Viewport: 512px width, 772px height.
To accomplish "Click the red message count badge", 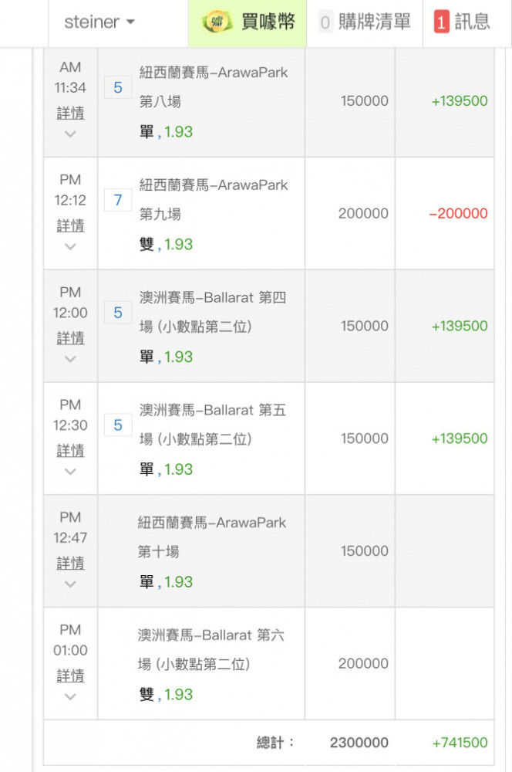I will pyautogui.click(x=441, y=22).
